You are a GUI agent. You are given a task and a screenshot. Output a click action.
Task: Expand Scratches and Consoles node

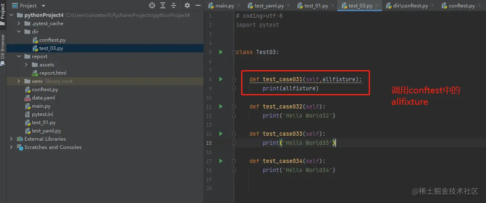12,147
